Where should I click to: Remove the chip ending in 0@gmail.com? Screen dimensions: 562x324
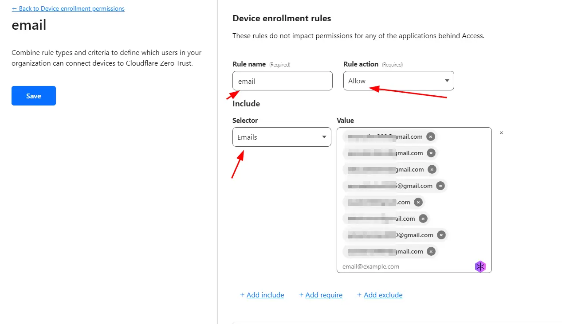coord(441,235)
